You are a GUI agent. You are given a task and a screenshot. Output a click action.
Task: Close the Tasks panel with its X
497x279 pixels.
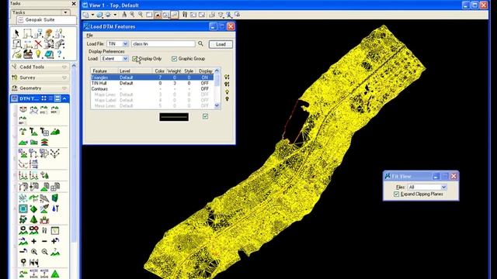pyautogui.click(x=74, y=3)
